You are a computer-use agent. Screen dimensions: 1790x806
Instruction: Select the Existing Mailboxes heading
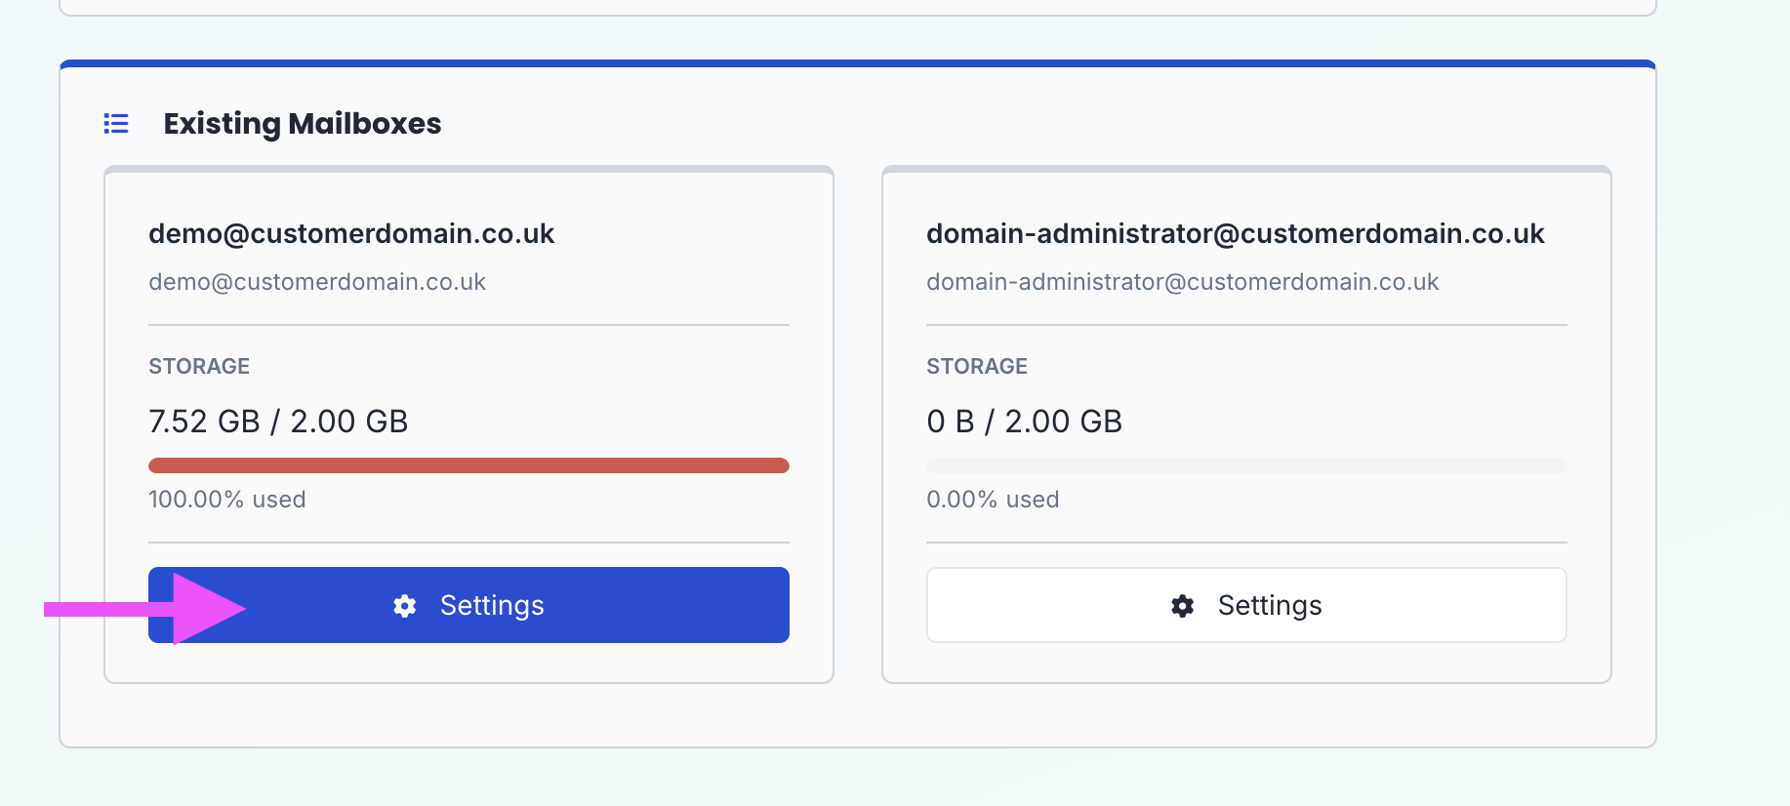tap(302, 124)
